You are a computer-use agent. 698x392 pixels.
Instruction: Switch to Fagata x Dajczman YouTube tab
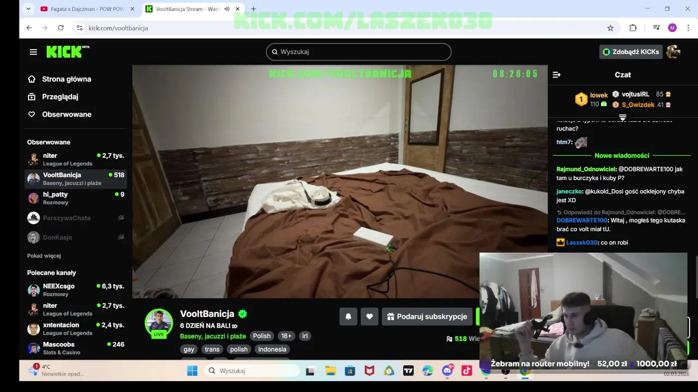(x=87, y=9)
